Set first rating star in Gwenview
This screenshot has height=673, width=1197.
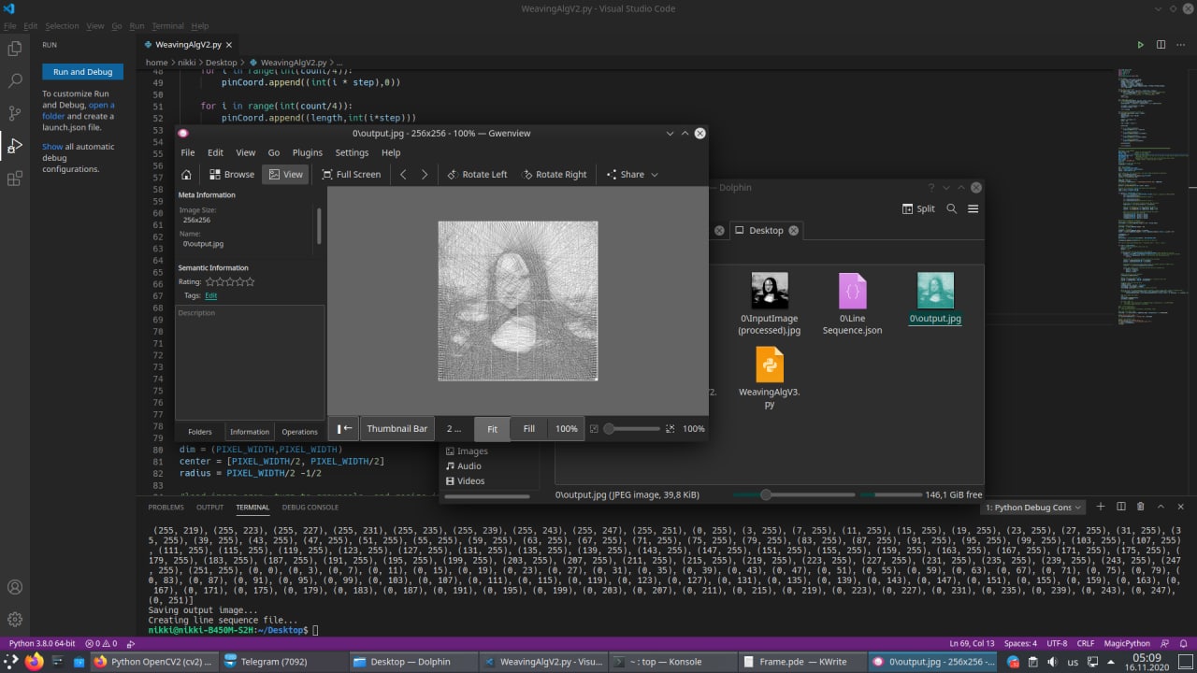coord(209,281)
